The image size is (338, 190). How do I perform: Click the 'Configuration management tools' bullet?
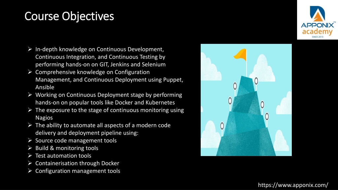(x=78, y=171)
